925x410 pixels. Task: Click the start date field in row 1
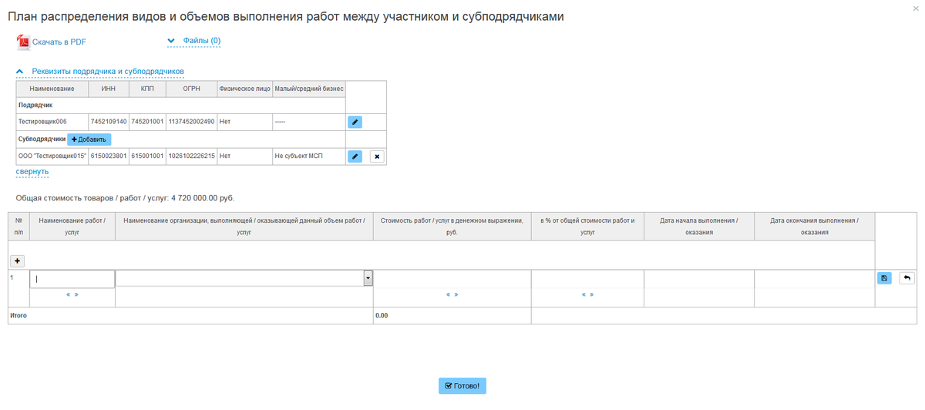(699, 279)
